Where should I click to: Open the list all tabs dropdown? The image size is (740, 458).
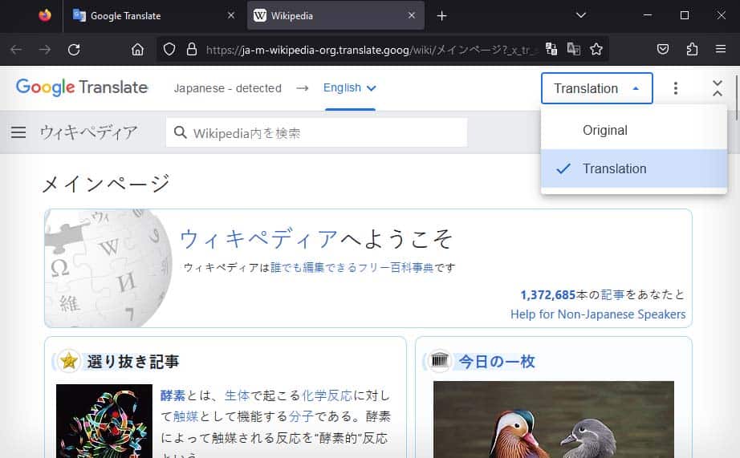[x=581, y=15]
